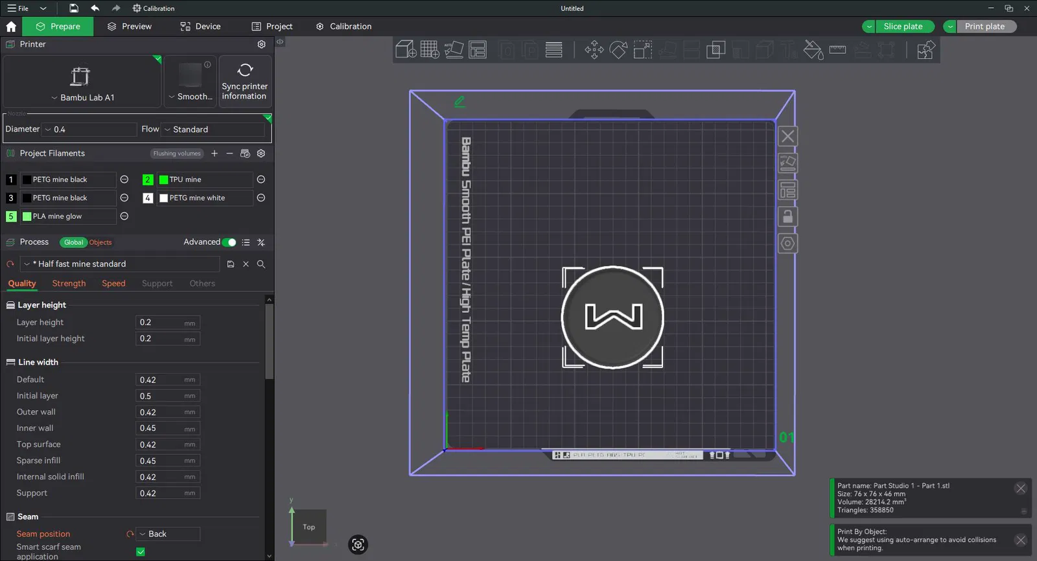1037x561 pixels.
Task: Click the Arrange all objects icon
Action: pyautogui.click(x=478, y=50)
